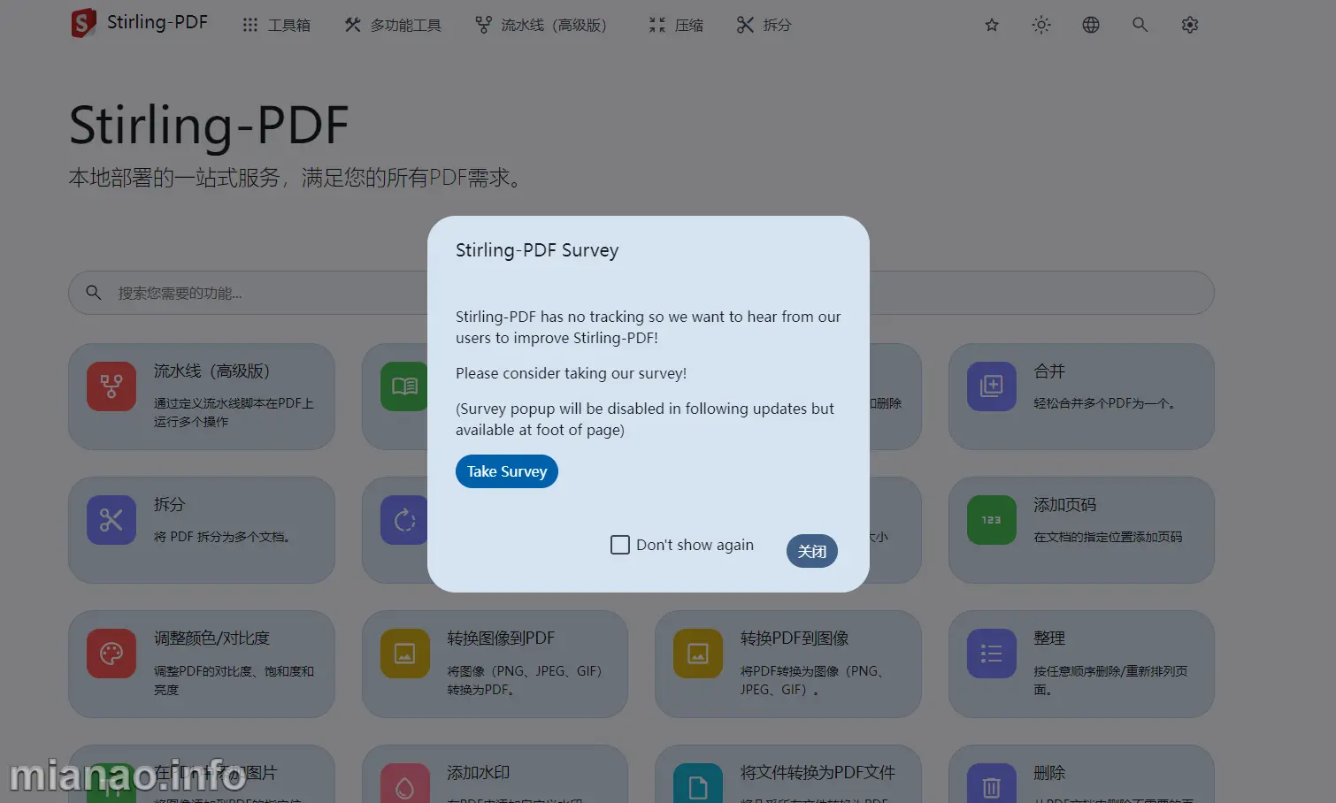Open the language globe dropdown
The width and height of the screenshot is (1336, 803).
pyautogui.click(x=1091, y=25)
